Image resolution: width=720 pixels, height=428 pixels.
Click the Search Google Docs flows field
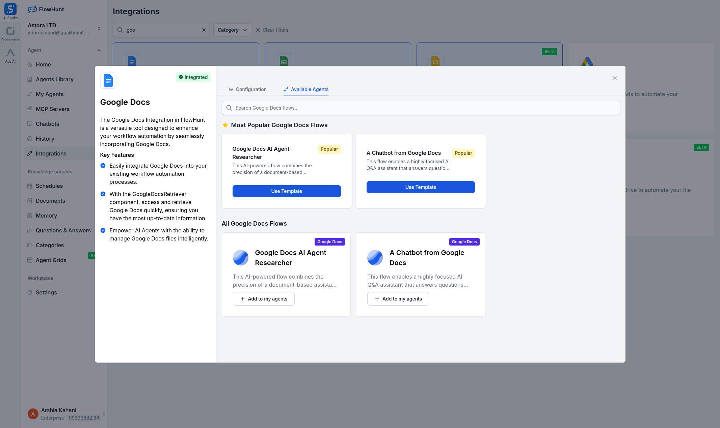coord(420,108)
